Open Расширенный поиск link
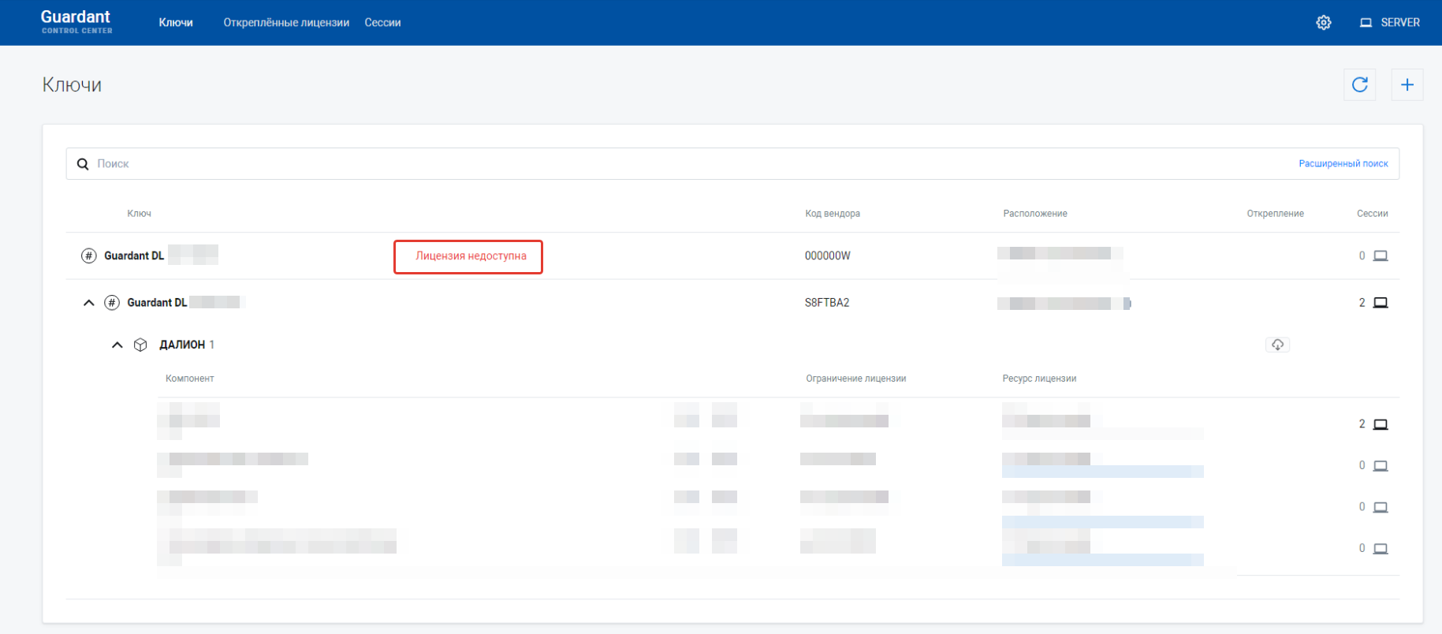The image size is (1442, 634). pos(1343,164)
